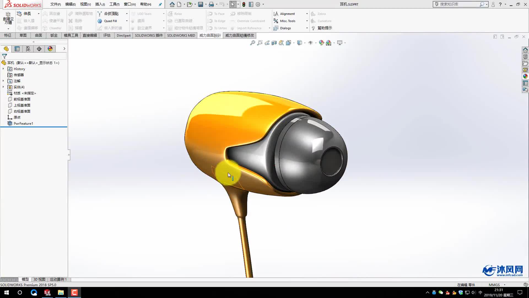Click the Rebuild traffic light icon

tap(244, 4)
